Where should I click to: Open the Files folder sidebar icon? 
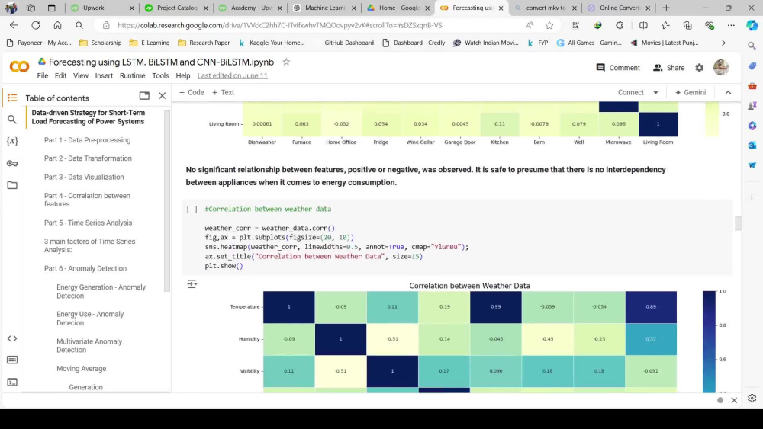(x=12, y=185)
